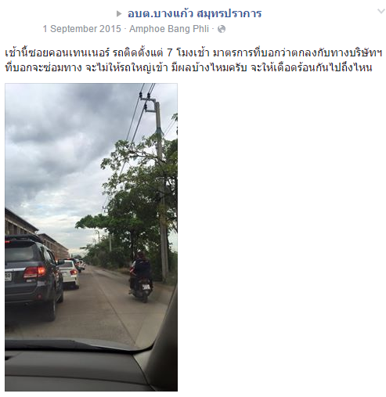Click the red tail light of the SUV
This screenshot has height=397, width=386.
[34, 272]
